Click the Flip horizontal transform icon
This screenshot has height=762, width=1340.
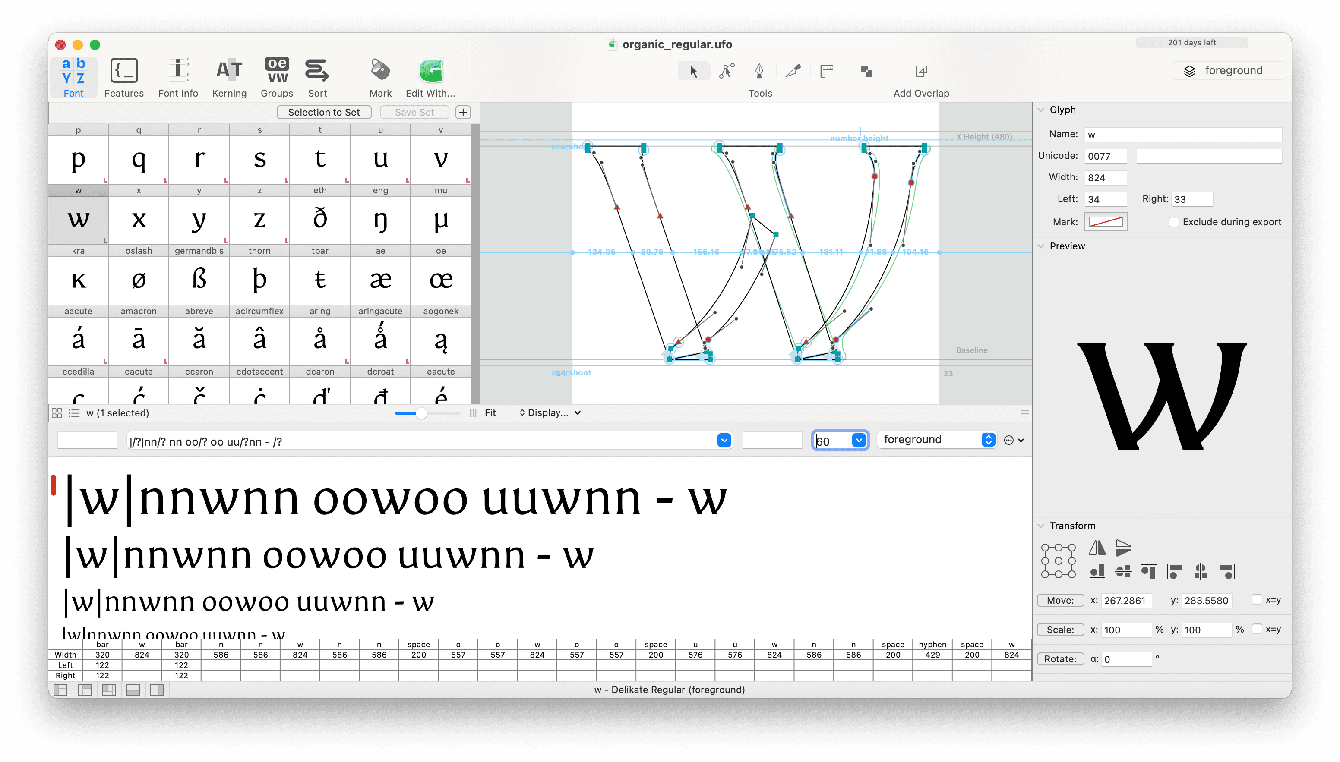pos(1097,548)
